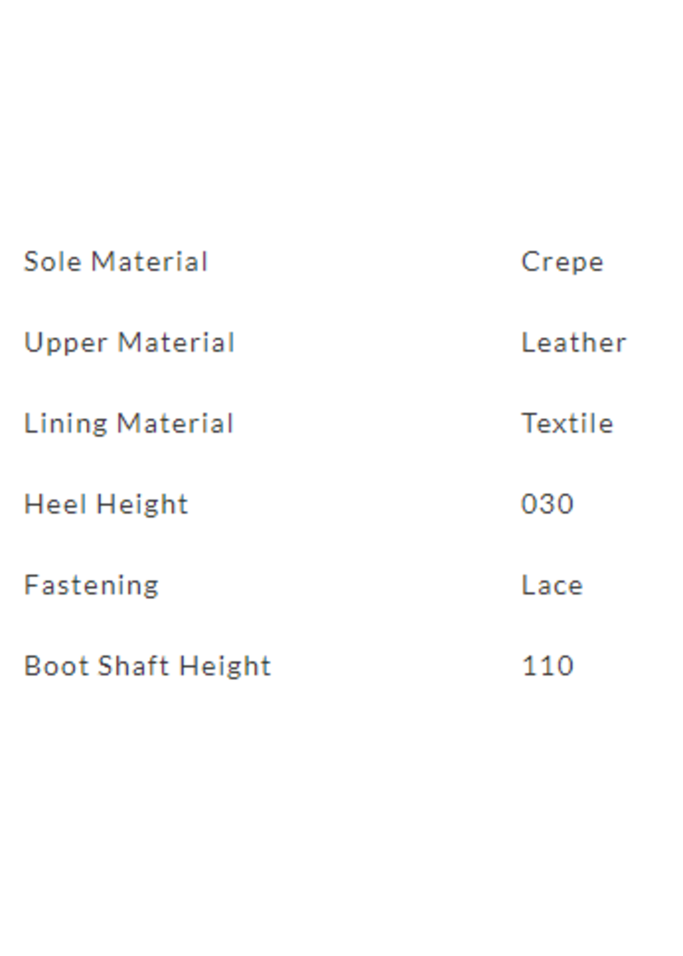Select the 030 heel height value

point(547,504)
